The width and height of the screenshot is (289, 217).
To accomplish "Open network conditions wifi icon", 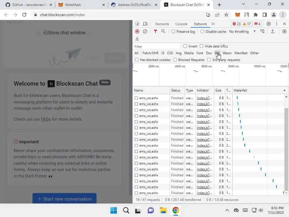I will click(262, 31).
